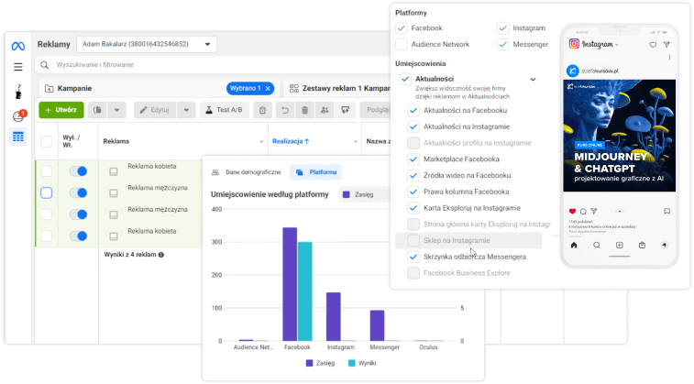
Task: Uncheck the Marketplace Facebooka placement
Action: click(x=413, y=159)
